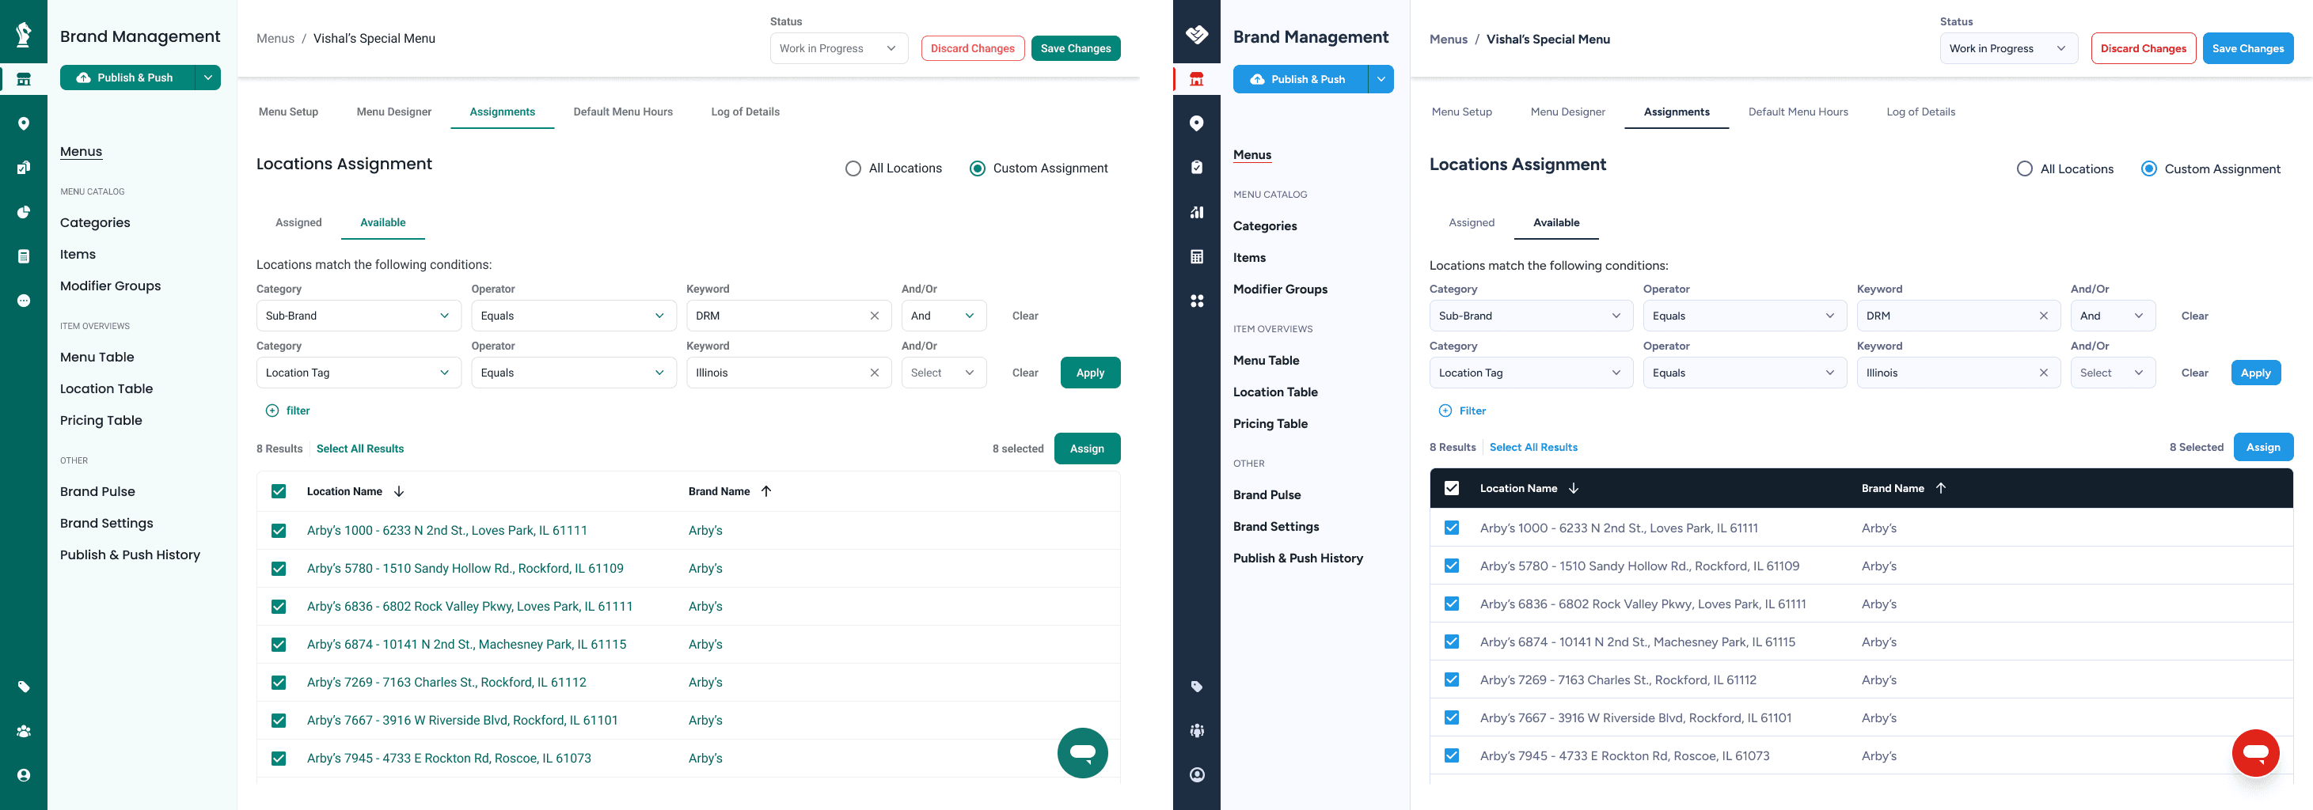
Task: Select the All Locations radio in the blue theme
Action: pyautogui.click(x=2025, y=168)
